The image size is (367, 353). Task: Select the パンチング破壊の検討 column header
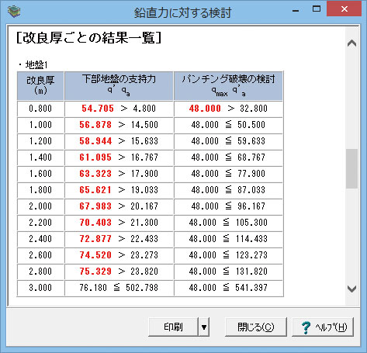point(228,85)
